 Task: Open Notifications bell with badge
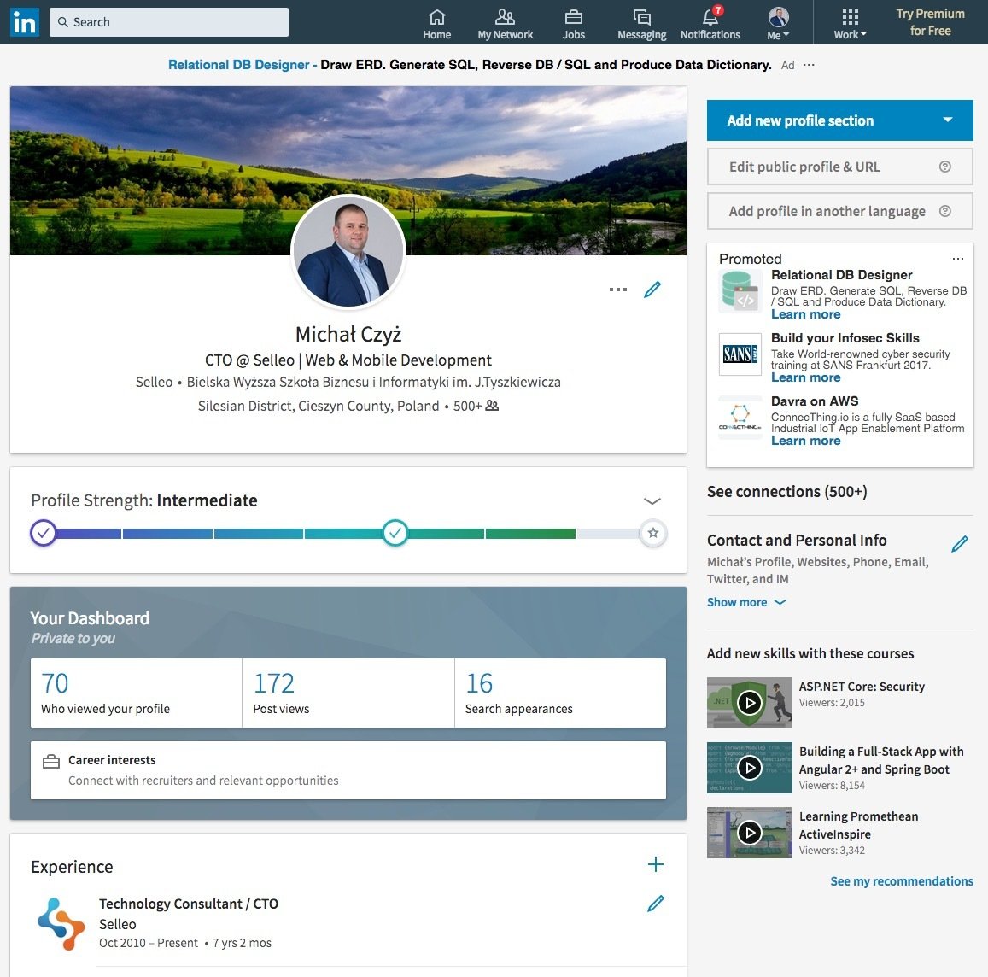tap(710, 25)
